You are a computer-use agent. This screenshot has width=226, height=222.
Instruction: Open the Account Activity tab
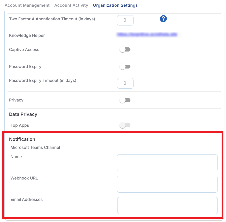point(71,5)
